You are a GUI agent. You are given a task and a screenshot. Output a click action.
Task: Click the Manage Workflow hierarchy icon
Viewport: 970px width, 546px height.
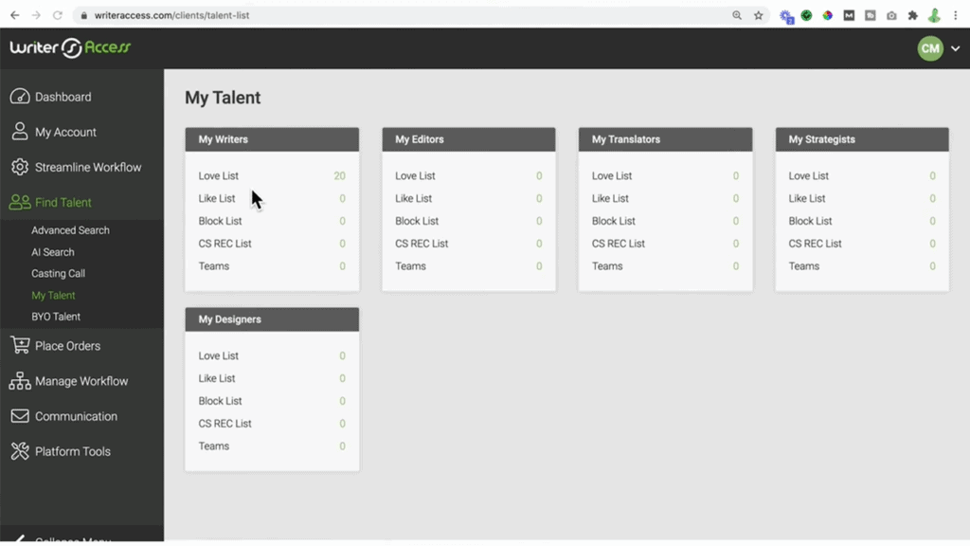[19, 381]
